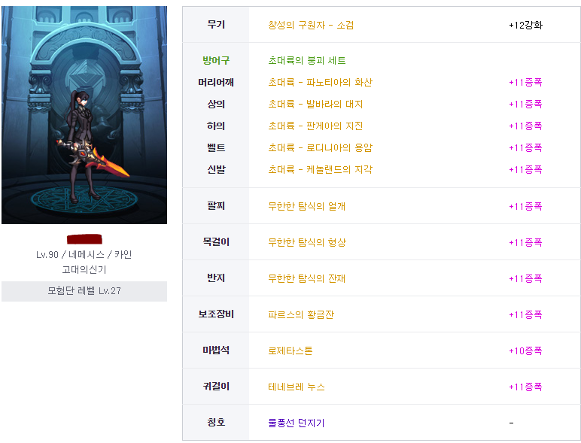
Task: Click the 방어구 armor label
Action: pos(216,60)
